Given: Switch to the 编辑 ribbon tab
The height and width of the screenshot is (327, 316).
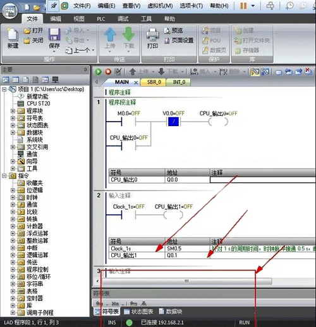Looking at the screenshot, I should tap(56, 19).
